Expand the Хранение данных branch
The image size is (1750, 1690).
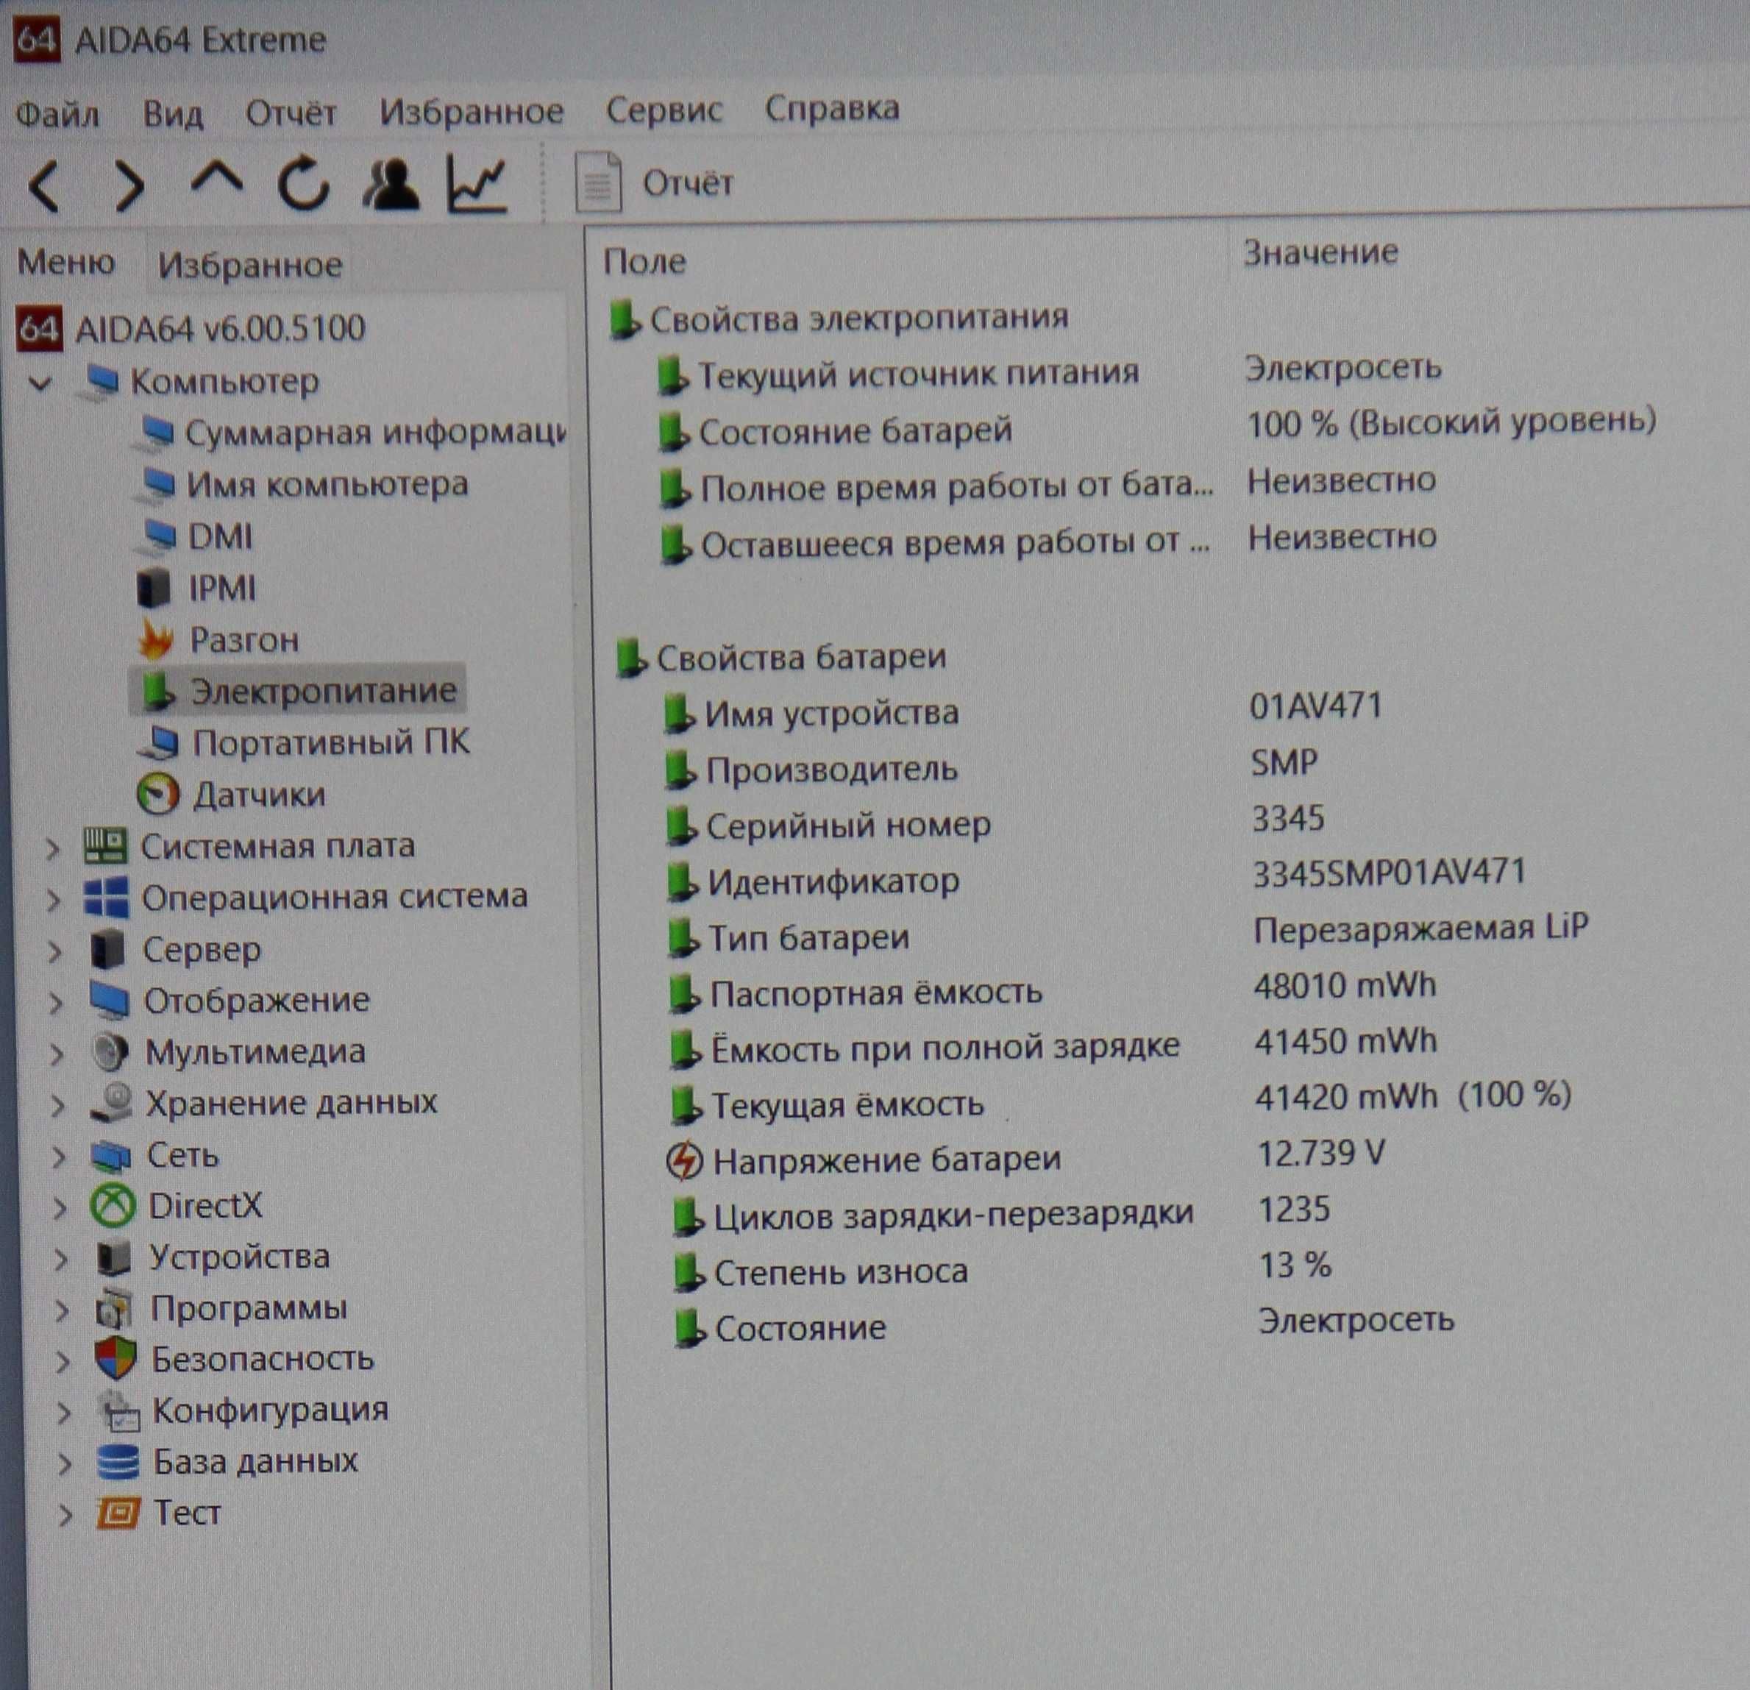[x=57, y=1105]
